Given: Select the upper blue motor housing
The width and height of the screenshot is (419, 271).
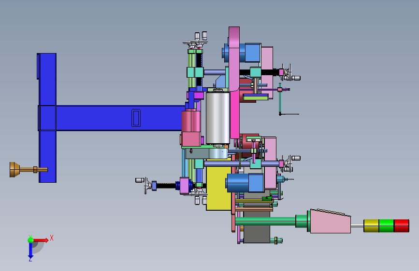Looking at the screenshot, I should pyautogui.click(x=242, y=53).
